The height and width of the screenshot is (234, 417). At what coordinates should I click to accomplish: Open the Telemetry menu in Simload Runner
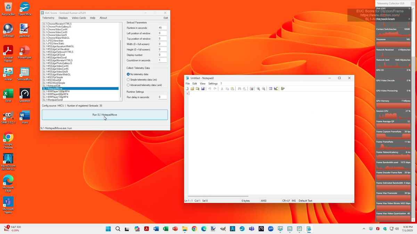pyautogui.click(x=48, y=18)
